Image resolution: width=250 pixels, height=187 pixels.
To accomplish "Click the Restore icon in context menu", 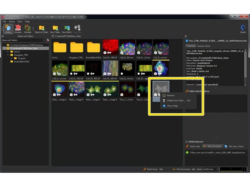I will (x=164, y=96).
